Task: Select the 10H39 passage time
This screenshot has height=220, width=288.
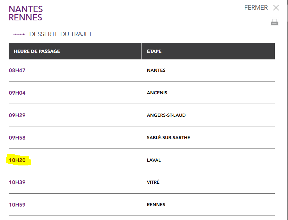Action: [17, 182]
